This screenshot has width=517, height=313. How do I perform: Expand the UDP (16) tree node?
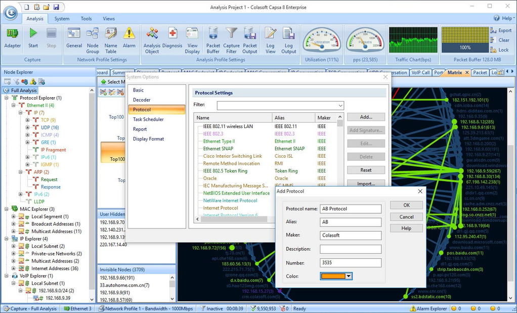27,127
